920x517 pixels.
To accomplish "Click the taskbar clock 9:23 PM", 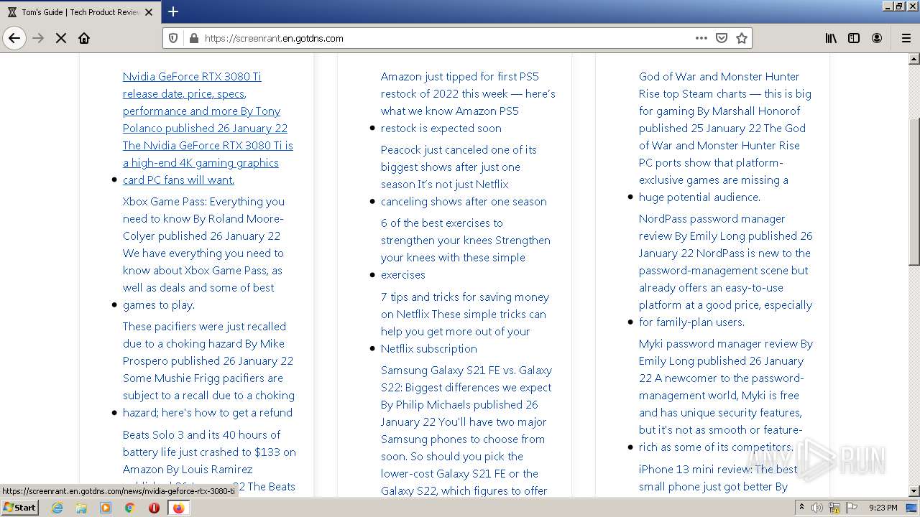I will (883, 508).
